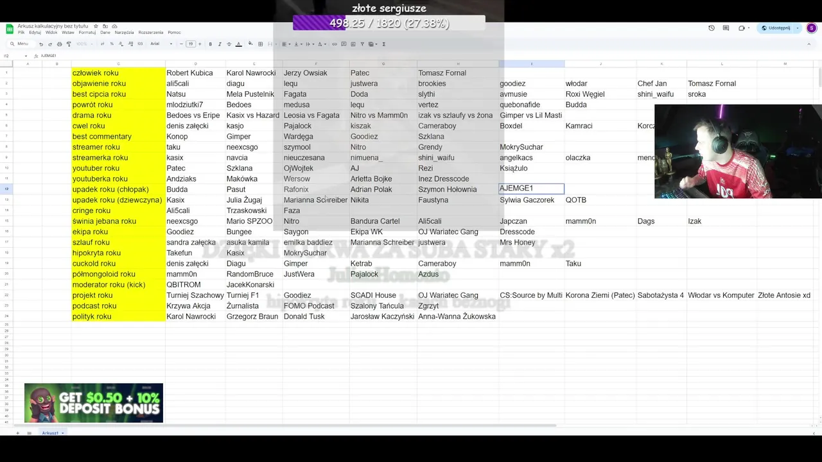Open the Formatuj menu
The height and width of the screenshot is (462, 822).
[x=87, y=32]
